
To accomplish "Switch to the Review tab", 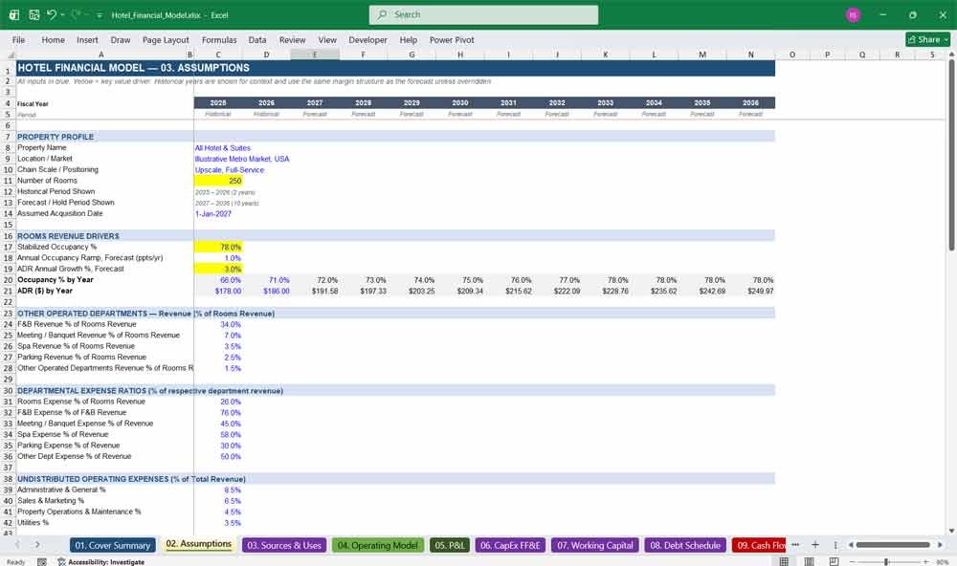I will [x=292, y=39].
